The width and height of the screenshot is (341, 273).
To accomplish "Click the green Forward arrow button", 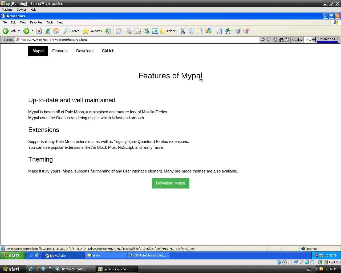I will 26,31.
